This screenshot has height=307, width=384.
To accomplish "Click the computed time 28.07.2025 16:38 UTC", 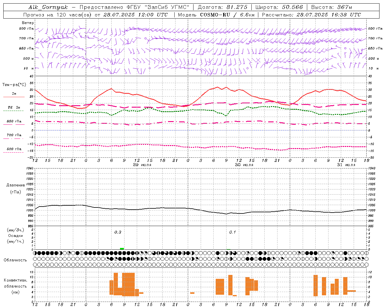I will tap(328, 15).
